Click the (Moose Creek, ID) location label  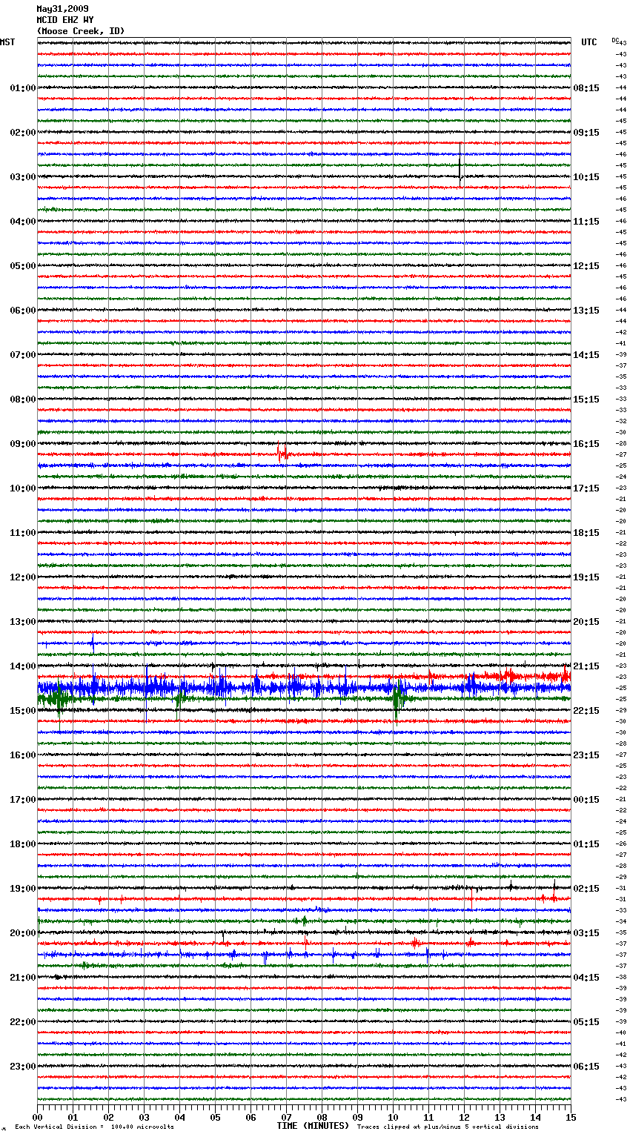click(81, 31)
